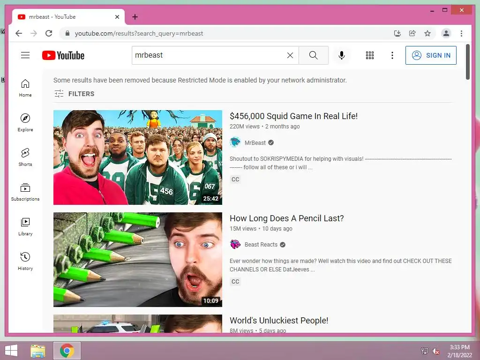480x360 pixels.
Task: Open the Windows Start menu
Action: click(11, 351)
